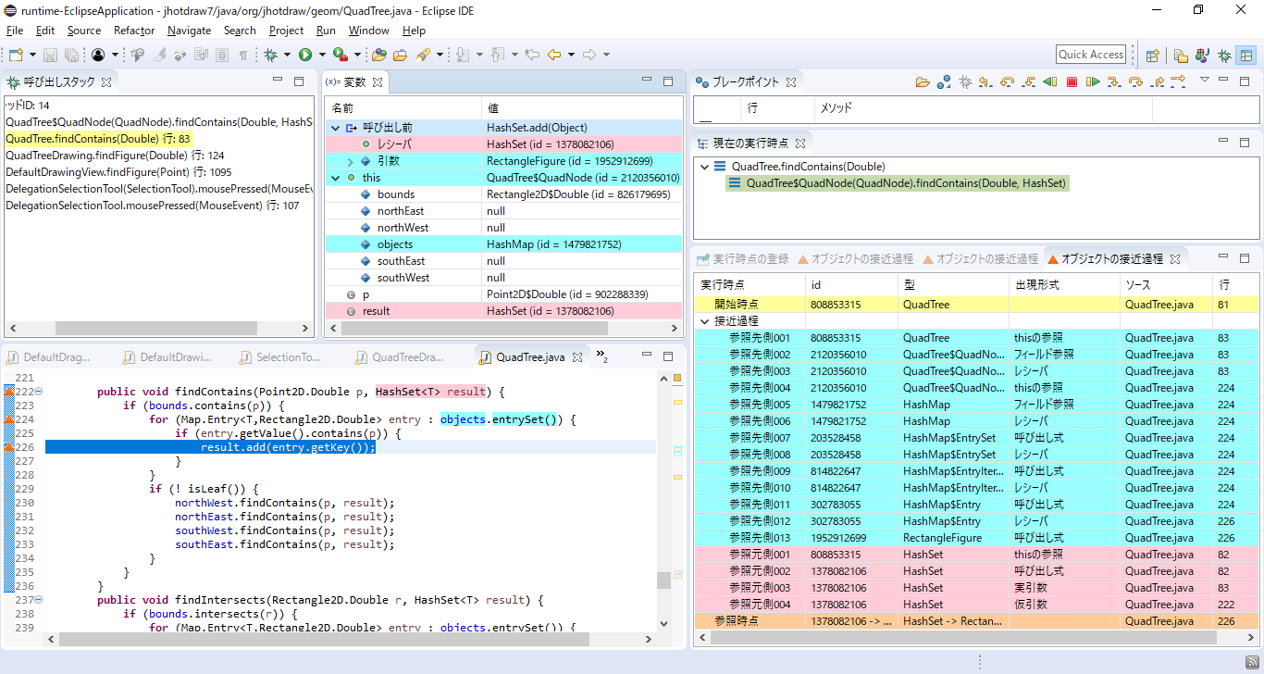Click the Next Annotation toolbar icon
Viewport: 1264px width, 674px height.
[463, 55]
